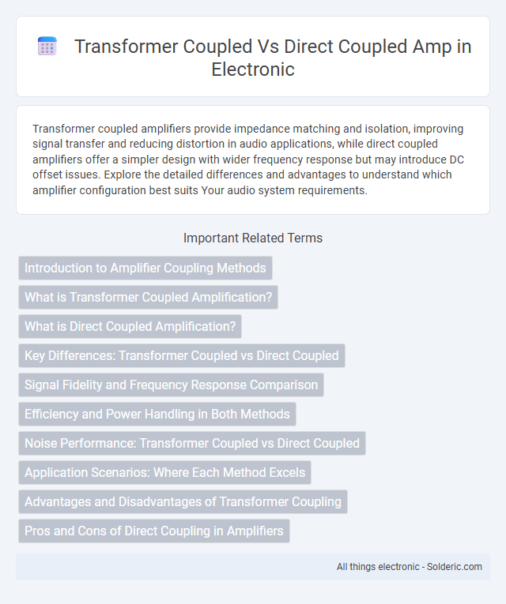The height and width of the screenshot is (604, 506).
Task: Click the word Electronic in the title
Action: pyautogui.click(x=253, y=69)
